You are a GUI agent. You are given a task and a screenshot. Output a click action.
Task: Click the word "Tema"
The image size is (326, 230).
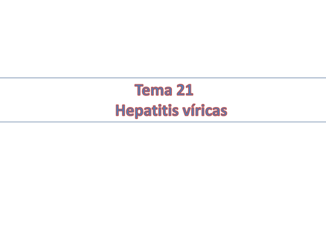click(x=154, y=90)
